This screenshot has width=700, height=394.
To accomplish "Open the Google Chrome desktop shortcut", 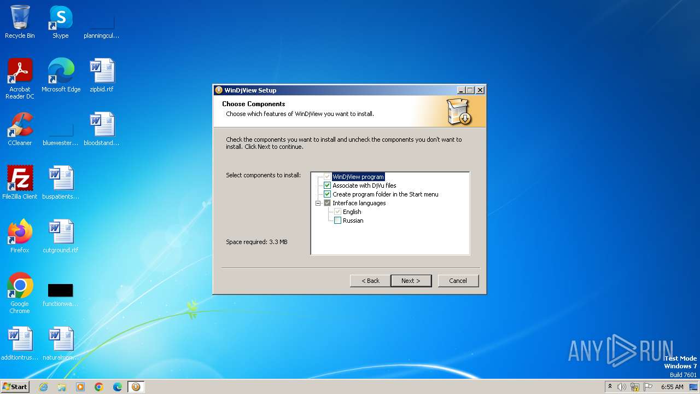I will [20, 293].
